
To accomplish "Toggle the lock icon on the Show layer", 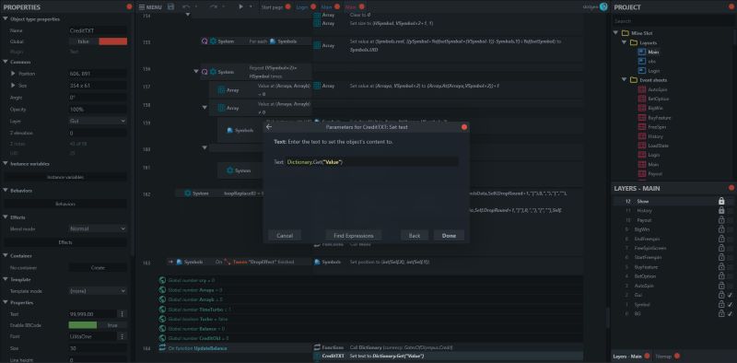I will point(721,201).
